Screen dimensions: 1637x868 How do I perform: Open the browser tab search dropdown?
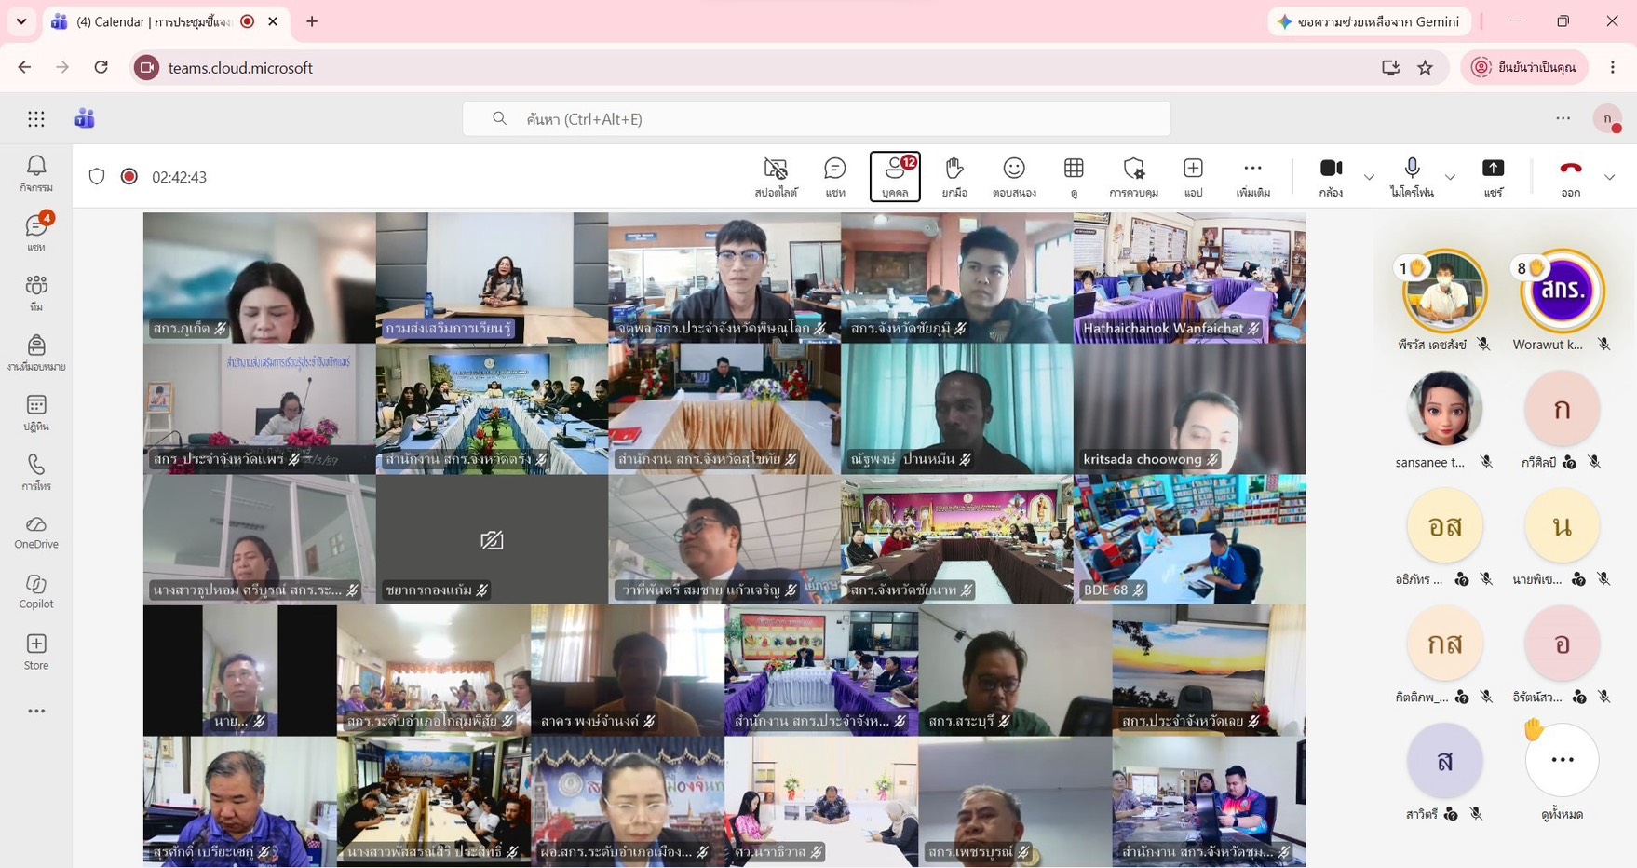point(21,21)
